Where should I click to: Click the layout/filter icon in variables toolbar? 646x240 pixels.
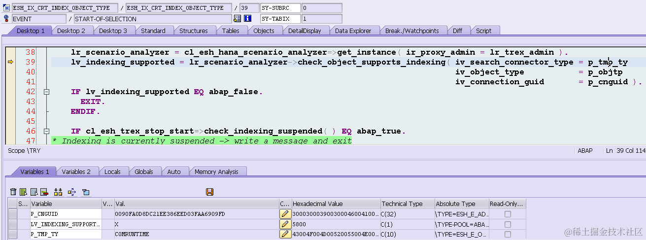pyautogui.click(x=86, y=192)
